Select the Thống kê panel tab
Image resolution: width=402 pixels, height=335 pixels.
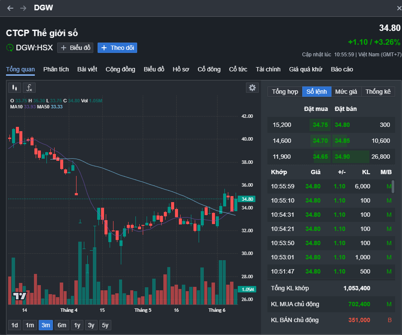[378, 92]
